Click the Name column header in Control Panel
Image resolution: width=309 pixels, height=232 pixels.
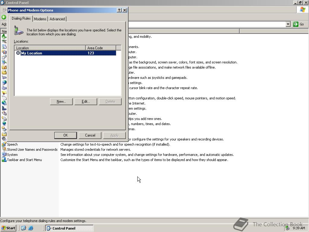pos(4,31)
